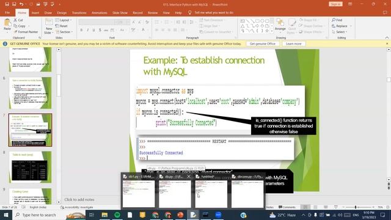Image resolution: width=391 pixels, height=220 pixels.
Task: Open the Comments button in status bar
Action: (287, 207)
